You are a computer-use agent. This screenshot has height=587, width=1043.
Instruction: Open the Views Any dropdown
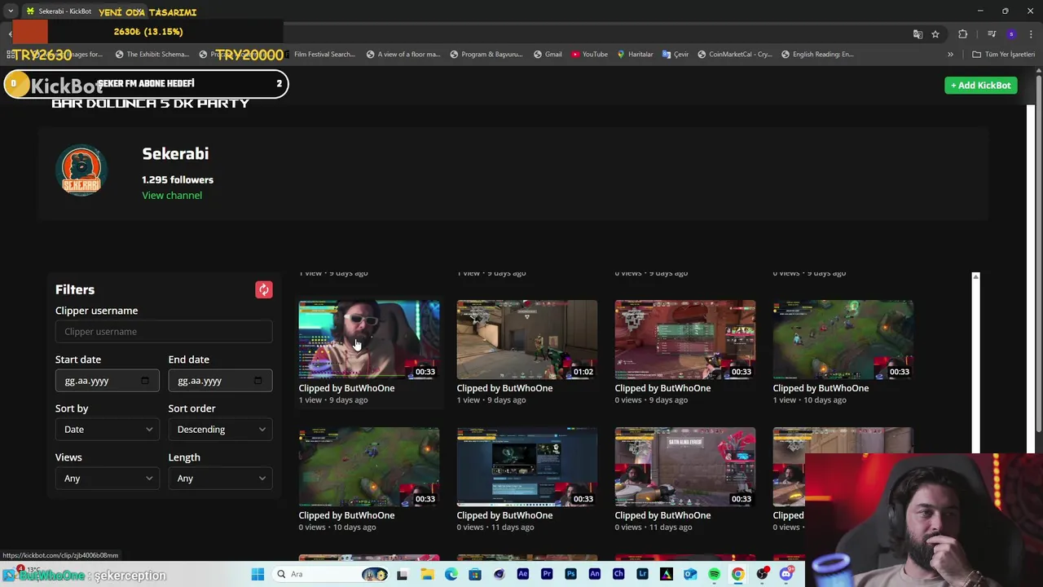point(108,479)
